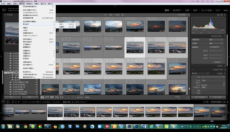The width and height of the screenshot is (230, 132).
Task: Open People view face icon in toolbar
Action: pyautogui.click(x=62, y=97)
